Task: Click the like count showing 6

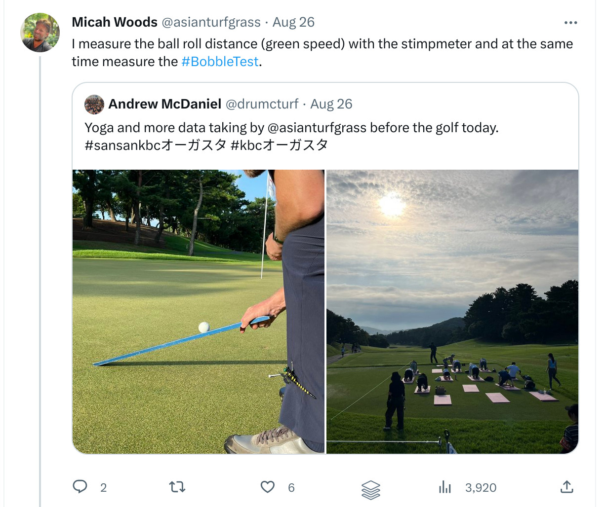Action: [x=291, y=487]
